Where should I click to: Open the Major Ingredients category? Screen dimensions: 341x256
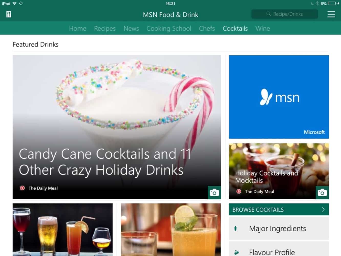pos(279,228)
